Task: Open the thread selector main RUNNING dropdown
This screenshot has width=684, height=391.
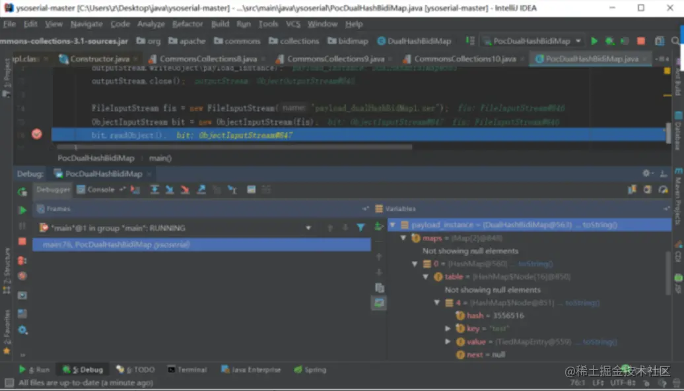Action: click(x=175, y=227)
